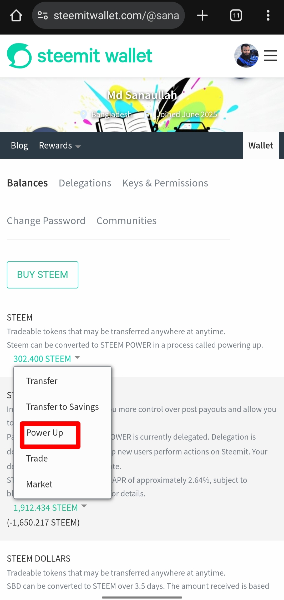Tap the site info icon in address bar

coord(43,16)
